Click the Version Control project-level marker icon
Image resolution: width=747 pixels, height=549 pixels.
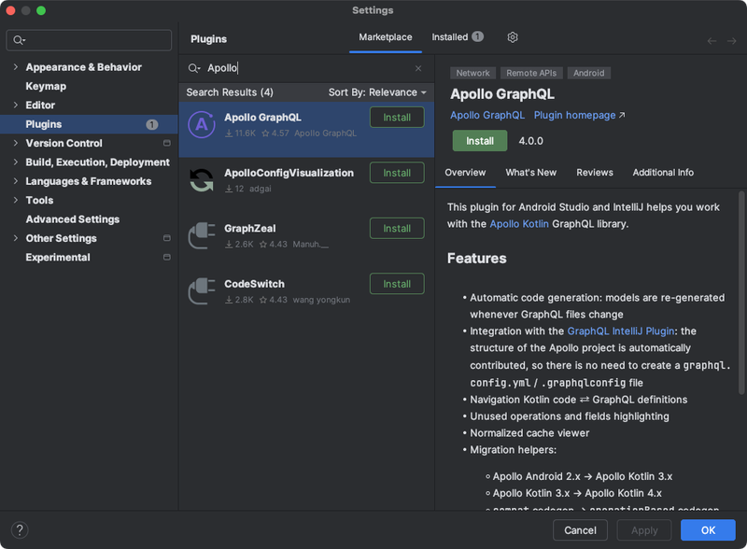(167, 143)
